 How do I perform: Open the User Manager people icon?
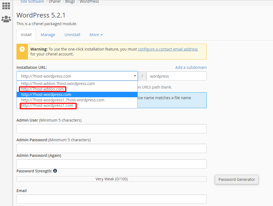click(x=6, y=19)
